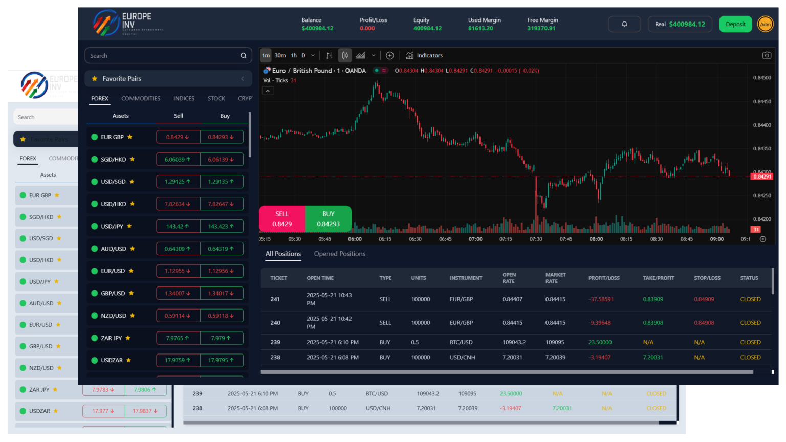This screenshot has width=786, height=442.
Task: Select the candlestick chart style icon
Action: click(x=345, y=55)
